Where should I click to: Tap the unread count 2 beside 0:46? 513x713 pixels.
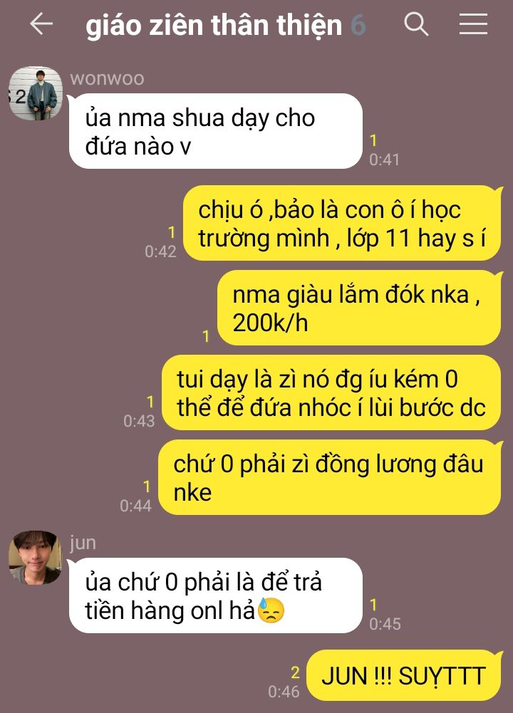[x=295, y=672]
